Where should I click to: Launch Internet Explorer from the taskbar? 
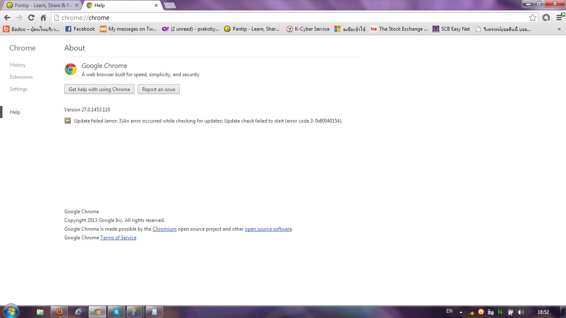(78, 312)
